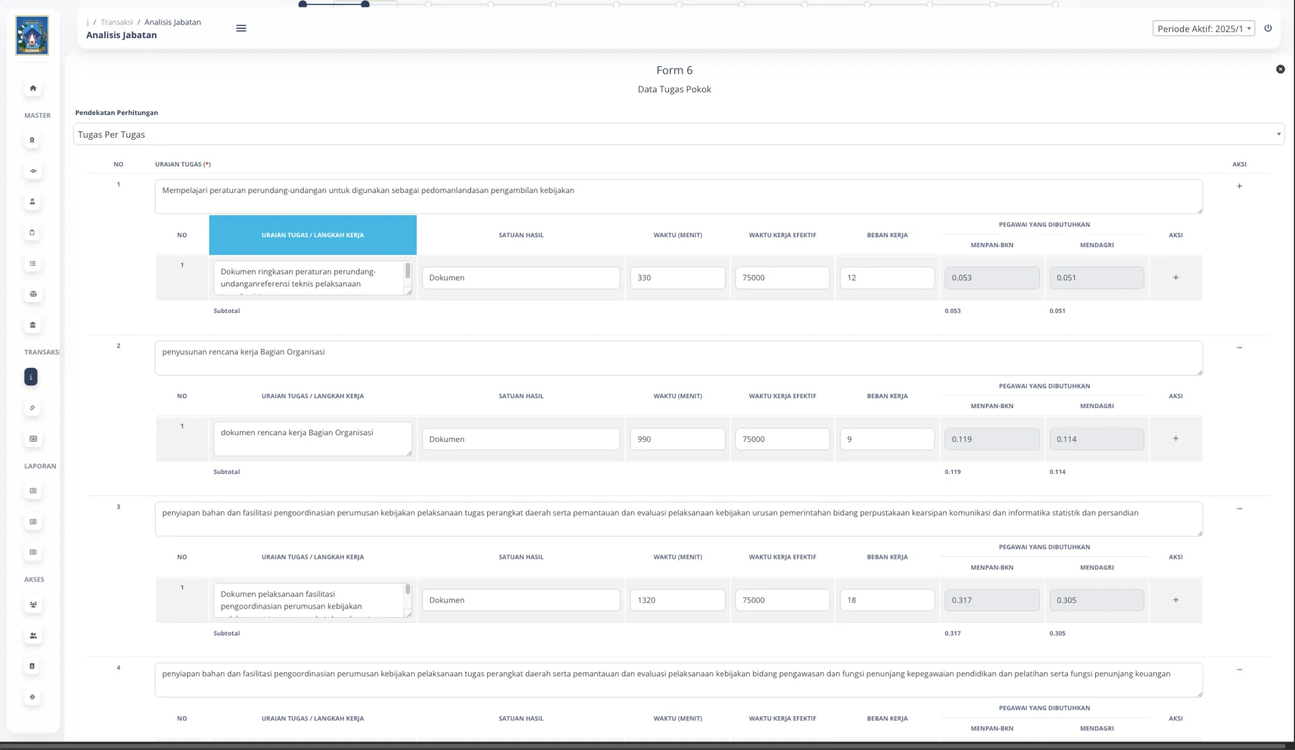Click the list icon in Master section
Image resolution: width=1295 pixels, height=750 pixels.
pos(33,263)
